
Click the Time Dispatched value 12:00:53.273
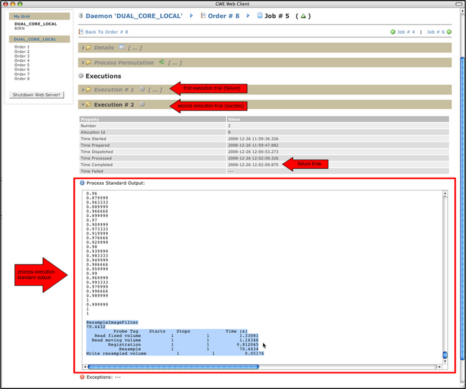(x=253, y=152)
